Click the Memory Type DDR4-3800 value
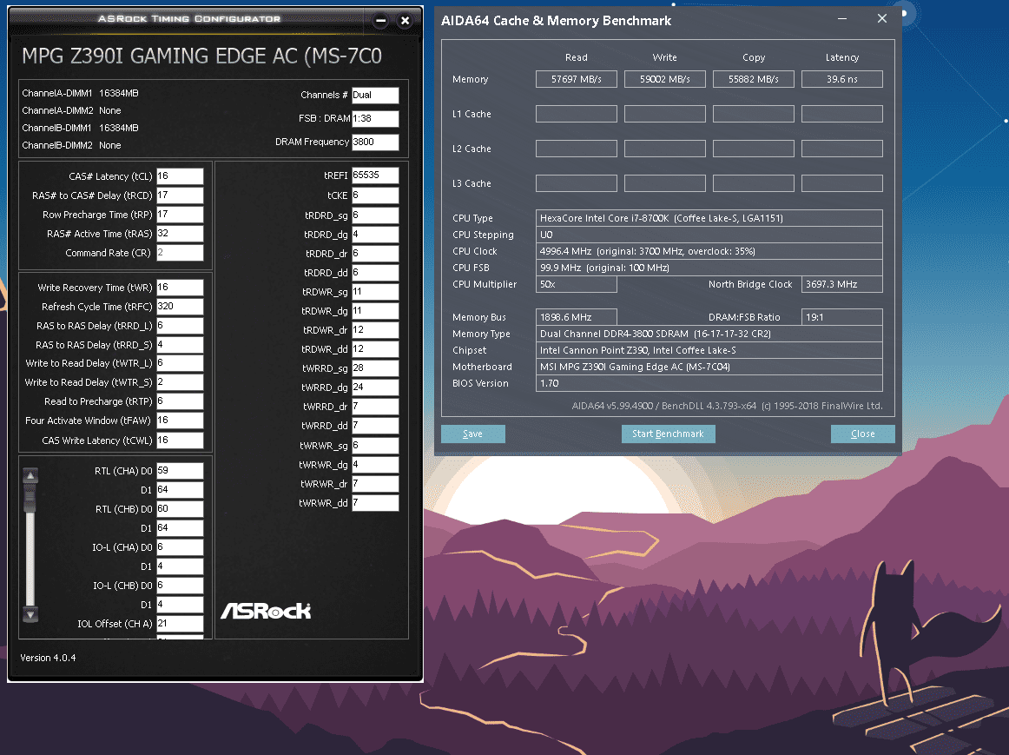 [709, 334]
